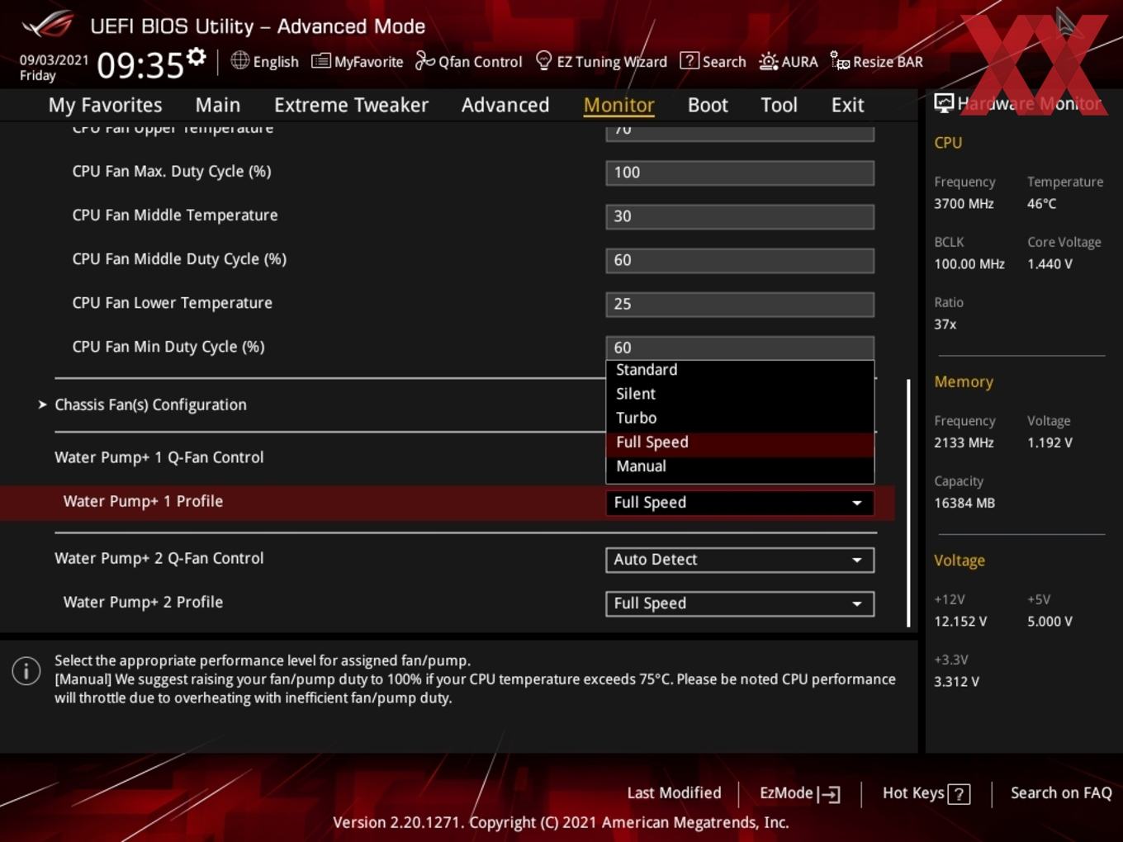Open Search on FAQ link
1123x842 pixels.
(x=1061, y=793)
